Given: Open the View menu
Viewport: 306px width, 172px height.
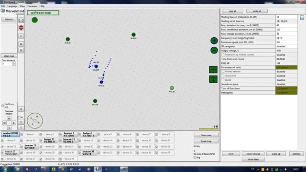Looking at the screenshot, I should click(22, 6).
